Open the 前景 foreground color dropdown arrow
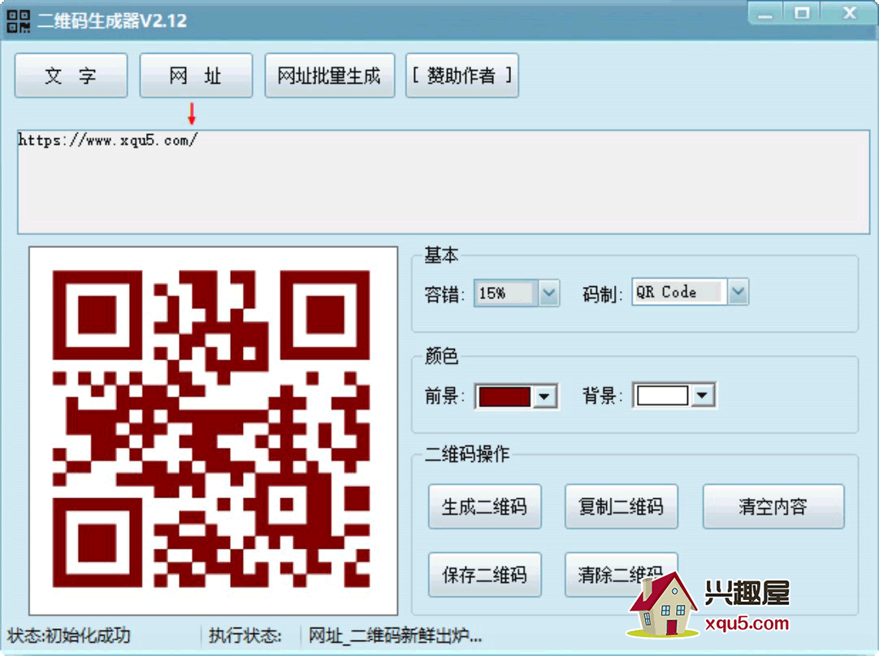 (x=543, y=397)
